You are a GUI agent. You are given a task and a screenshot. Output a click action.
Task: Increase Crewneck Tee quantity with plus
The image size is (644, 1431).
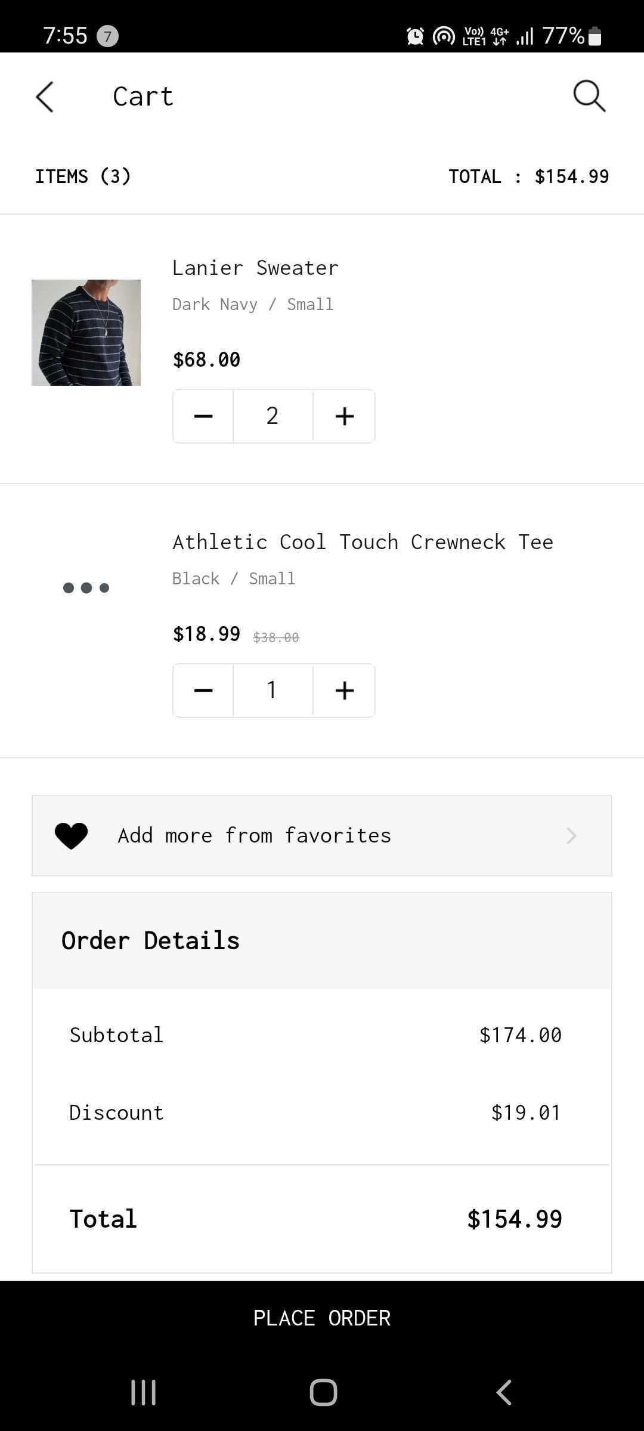click(345, 690)
